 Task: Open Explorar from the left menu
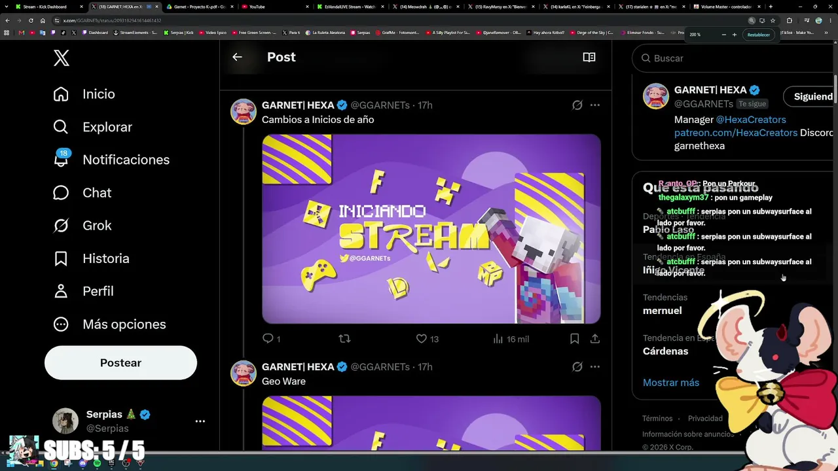92,127
